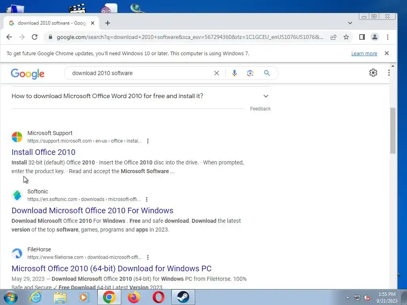Reload the current page
The height and width of the screenshot is (305, 407).
[x=35, y=37]
